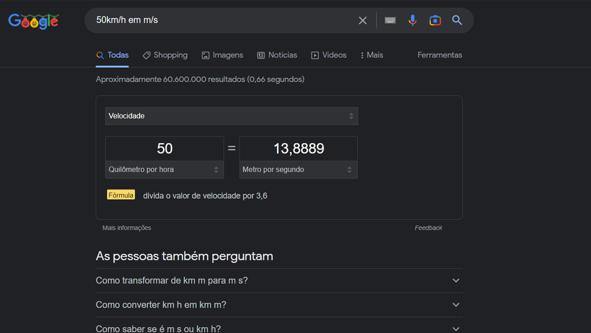
Task: Switch to the Imagens tab
Action: pos(222,55)
